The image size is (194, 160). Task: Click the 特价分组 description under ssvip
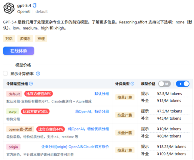click(x=13, y=119)
